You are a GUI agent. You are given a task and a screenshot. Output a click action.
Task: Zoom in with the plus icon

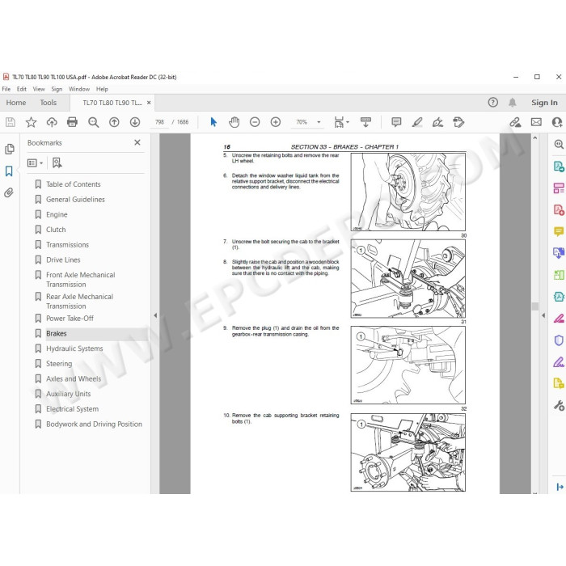276,122
